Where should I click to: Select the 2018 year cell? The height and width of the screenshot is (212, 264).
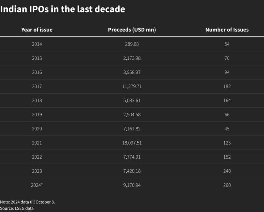37,101
